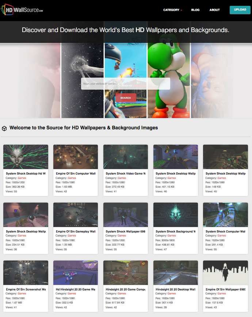
Task: Click Games category on System Shock Video Game card
Action: (122, 178)
